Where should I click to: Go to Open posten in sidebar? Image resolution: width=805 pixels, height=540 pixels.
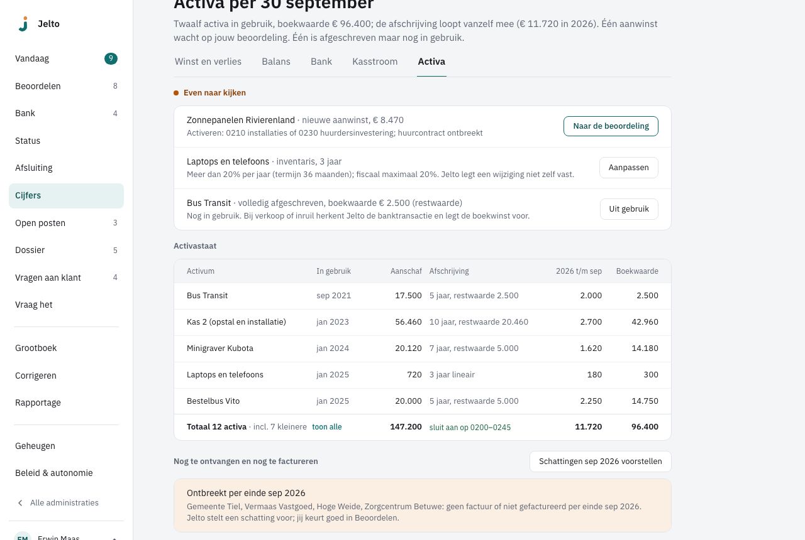[x=66, y=223]
